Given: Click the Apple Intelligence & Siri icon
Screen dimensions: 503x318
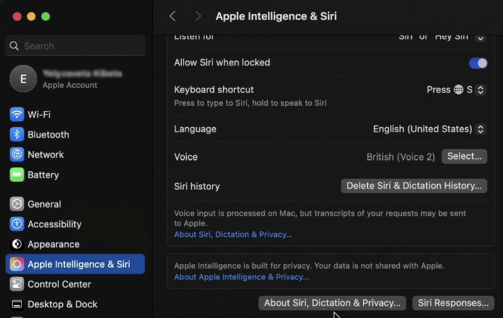Looking at the screenshot, I should pyautogui.click(x=17, y=264).
